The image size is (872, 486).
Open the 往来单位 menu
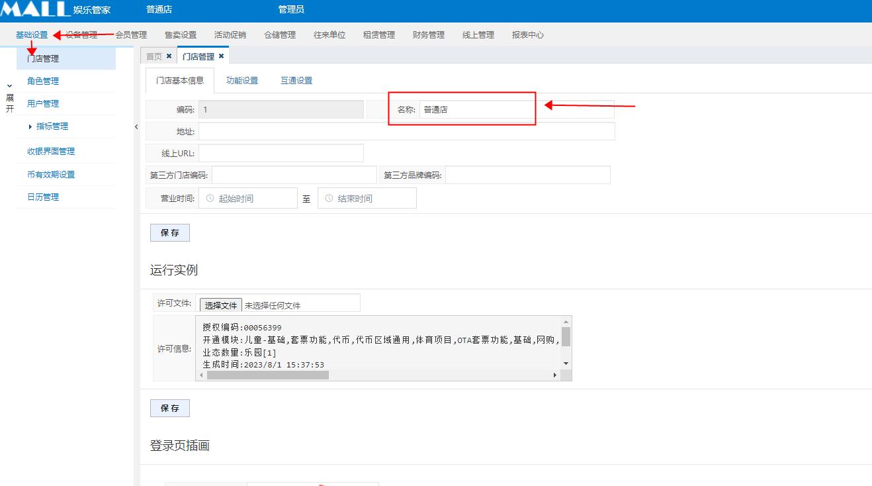coord(329,35)
